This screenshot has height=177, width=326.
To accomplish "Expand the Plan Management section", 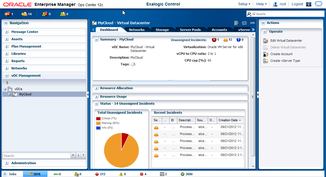I will 7,46.
